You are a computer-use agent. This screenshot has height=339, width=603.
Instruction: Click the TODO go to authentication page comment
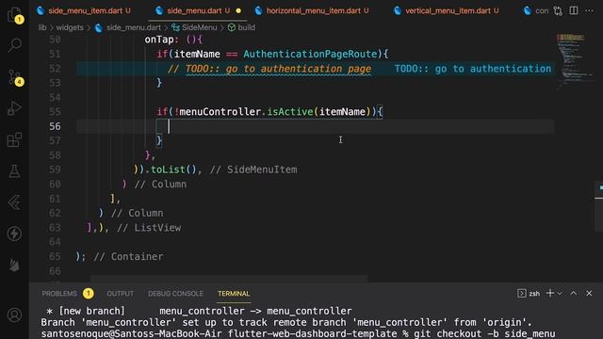tap(269, 69)
